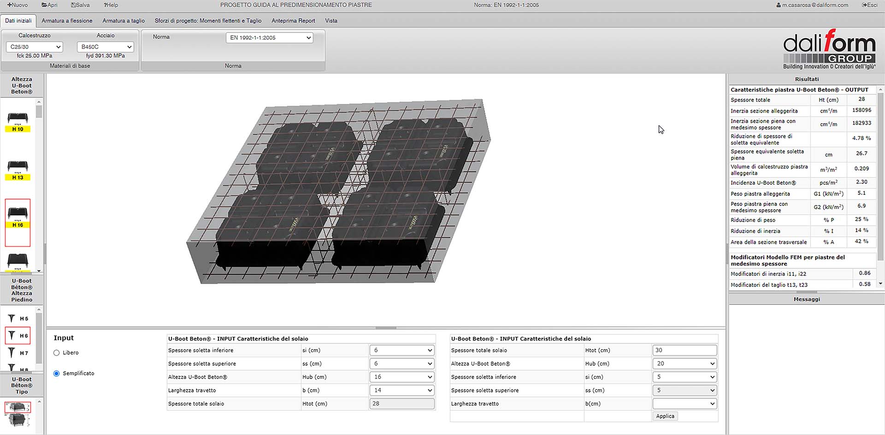Open the Calcestruzzo C25/30 dropdown
This screenshot has width=885, height=435.
(35, 46)
